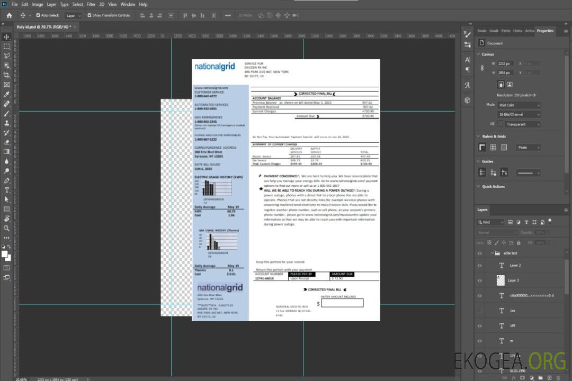Open the Auto-Select Layer dropdown
This screenshot has height=381, width=572.
(73, 15)
